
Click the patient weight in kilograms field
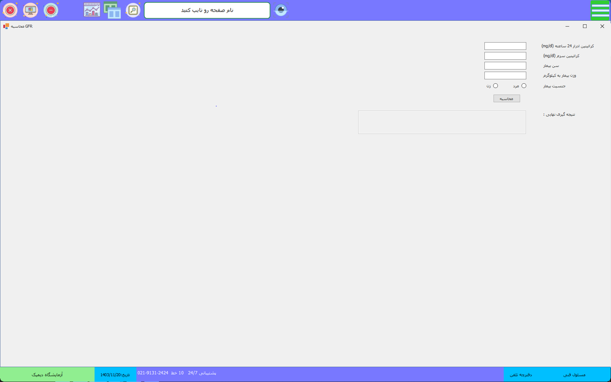(505, 76)
